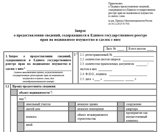The image size is (160, 132).
Task: Click the 'Ф.И.О., подпись' signature line
Action: click(128, 75)
